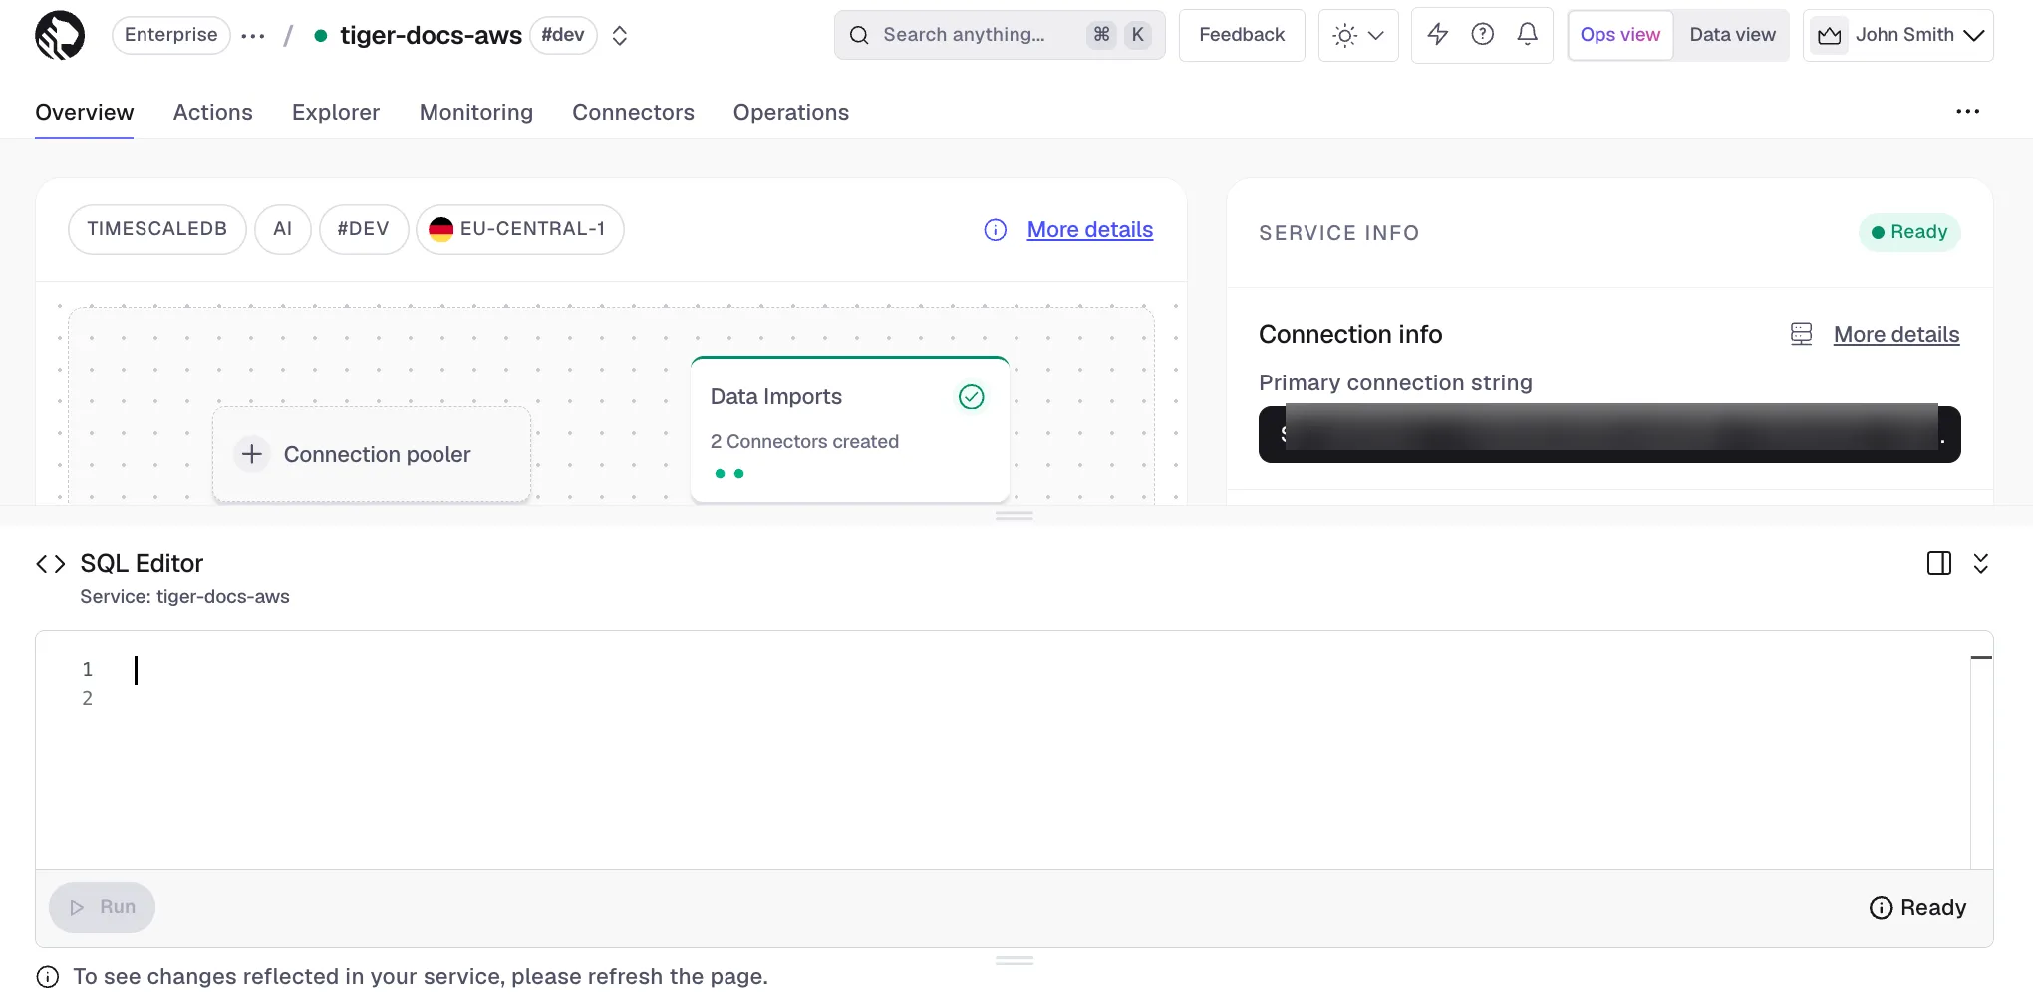
Task: Click the info icon by the refresh notice
Action: tap(48, 977)
